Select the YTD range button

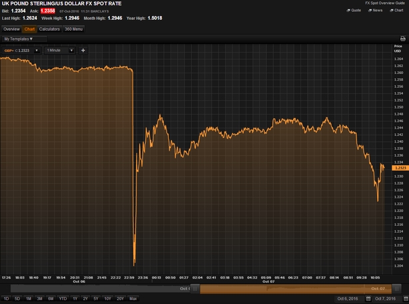(x=63, y=299)
